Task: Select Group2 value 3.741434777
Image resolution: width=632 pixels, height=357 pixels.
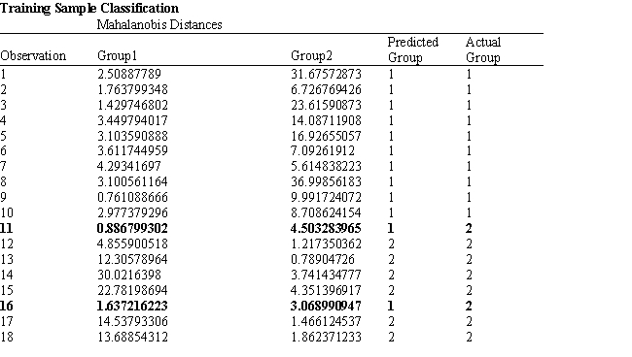Action: pos(326,275)
